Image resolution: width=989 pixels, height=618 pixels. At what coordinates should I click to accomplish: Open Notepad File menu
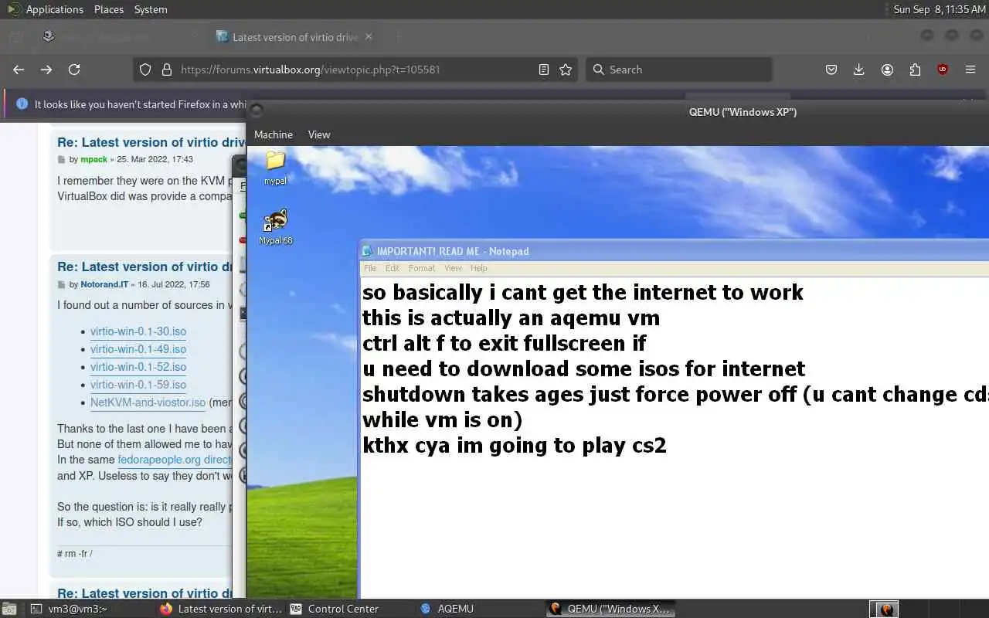click(370, 268)
